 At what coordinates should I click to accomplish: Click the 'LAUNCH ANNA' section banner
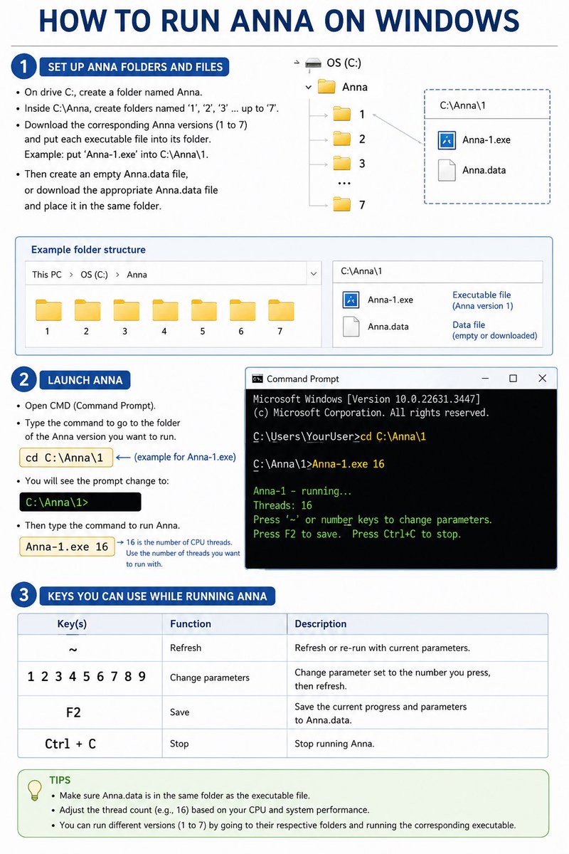(x=85, y=380)
